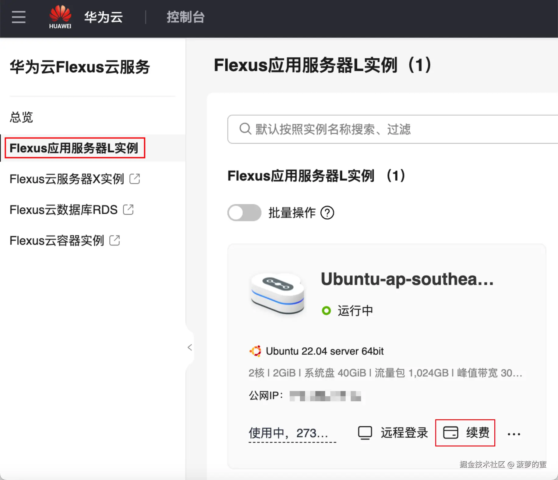Viewport: 558px width, 480px height.
Task: Click the 2核 2GiB specification line
Action: (385, 373)
